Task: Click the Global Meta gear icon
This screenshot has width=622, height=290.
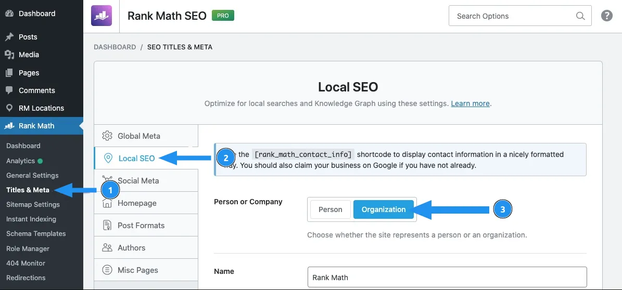Action: (x=107, y=136)
